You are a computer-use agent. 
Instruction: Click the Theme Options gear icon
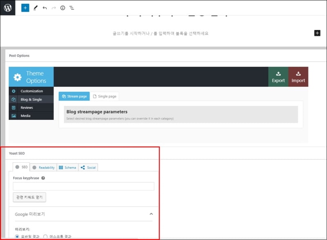click(x=18, y=77)
